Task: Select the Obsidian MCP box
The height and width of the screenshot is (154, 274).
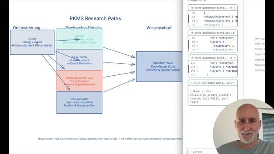Action: 79,102
